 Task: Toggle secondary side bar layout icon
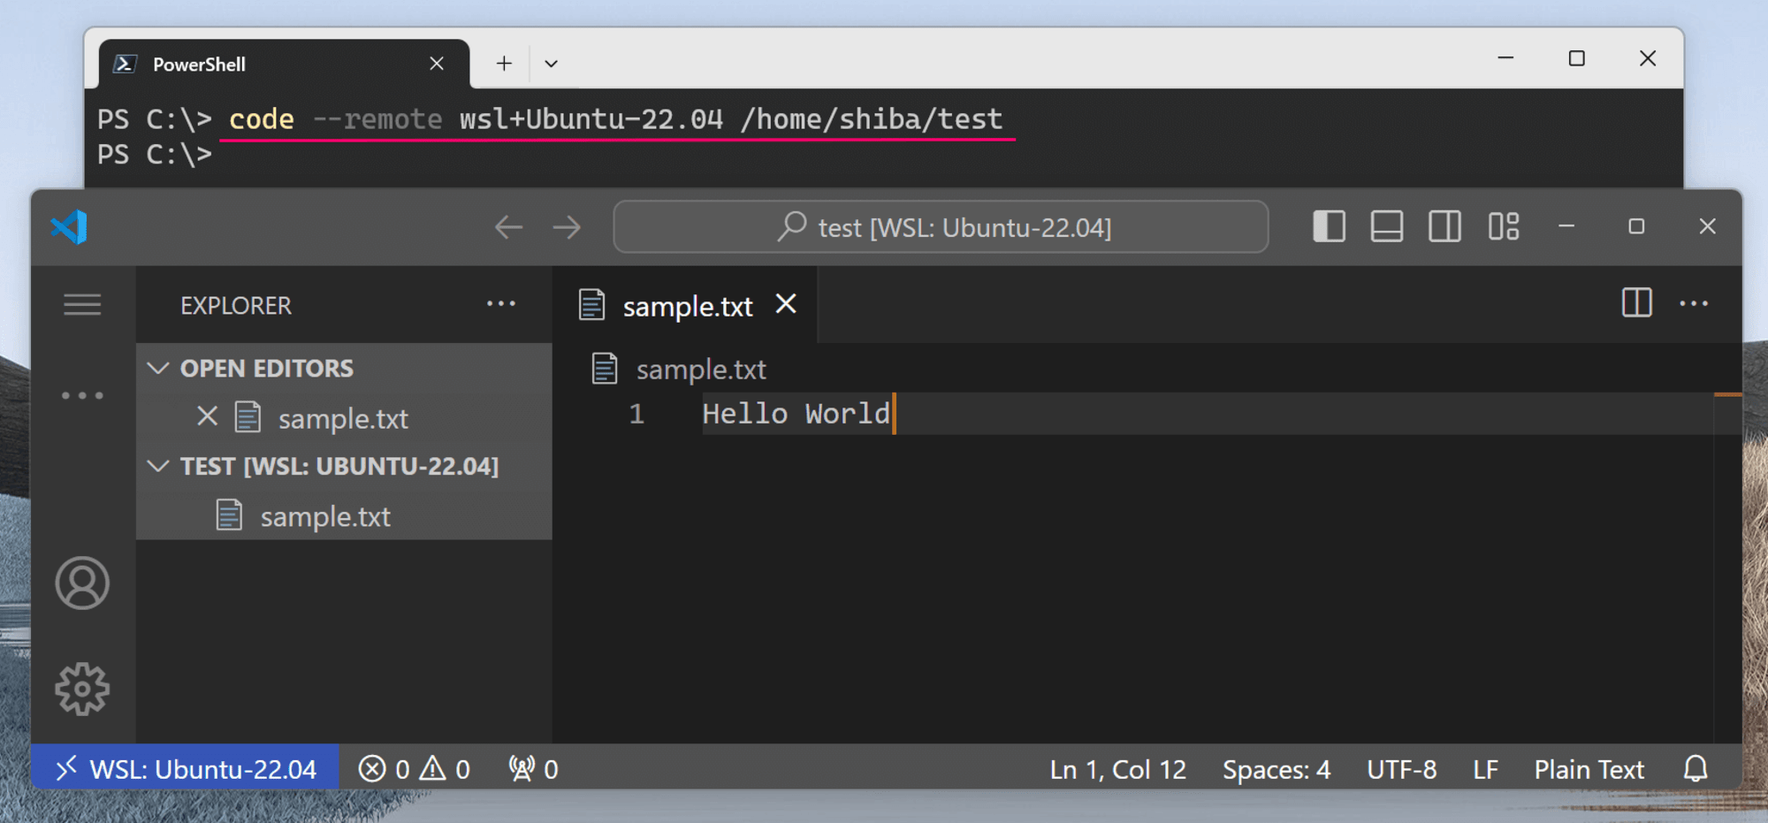[1444, 226]
